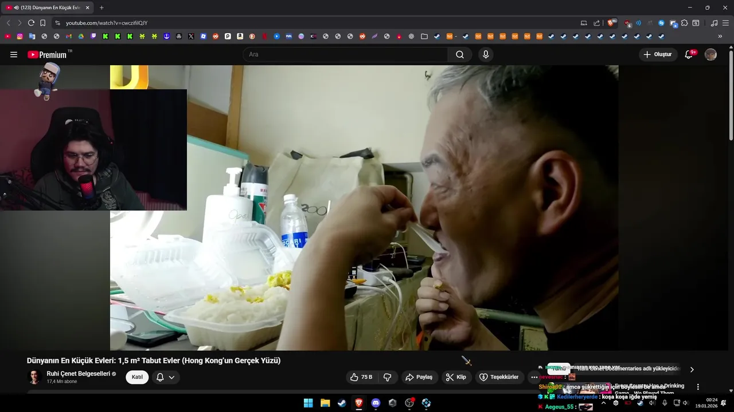Click the Katıl join button
734x412 pixels.
coord(137,377)
